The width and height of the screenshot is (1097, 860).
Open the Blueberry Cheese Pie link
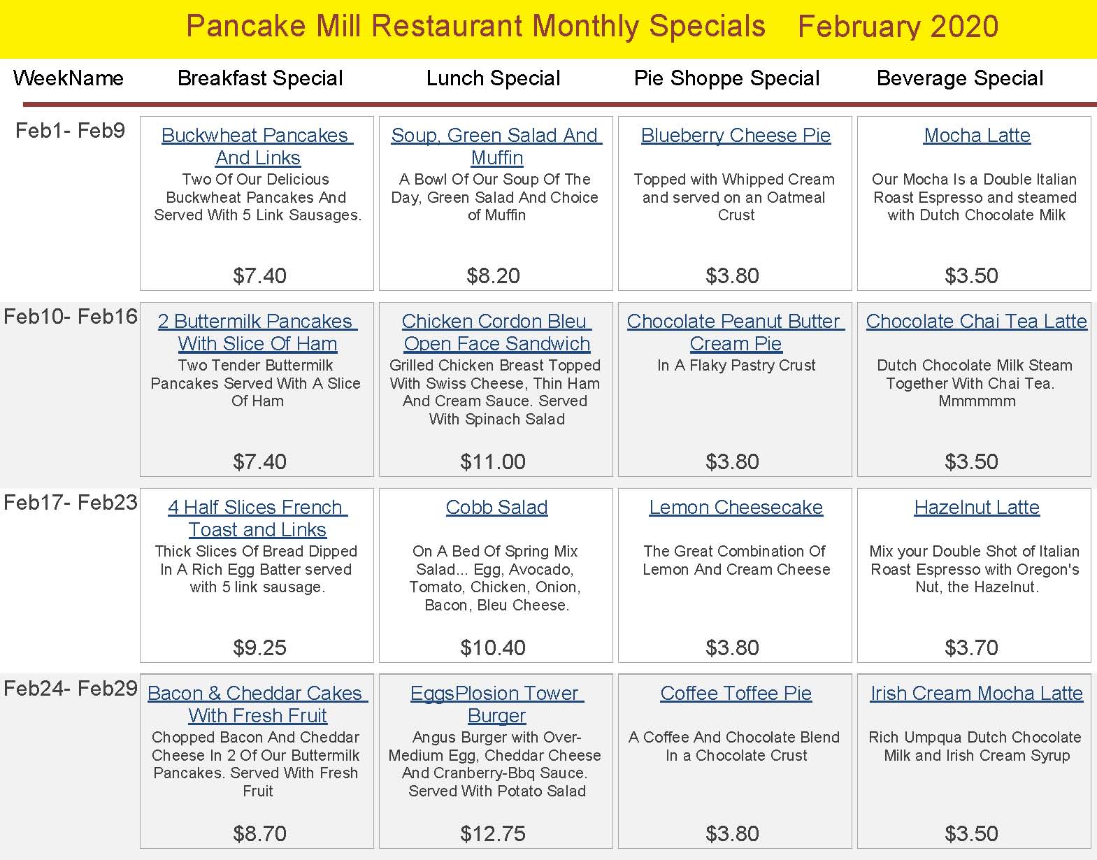[736, 135]
